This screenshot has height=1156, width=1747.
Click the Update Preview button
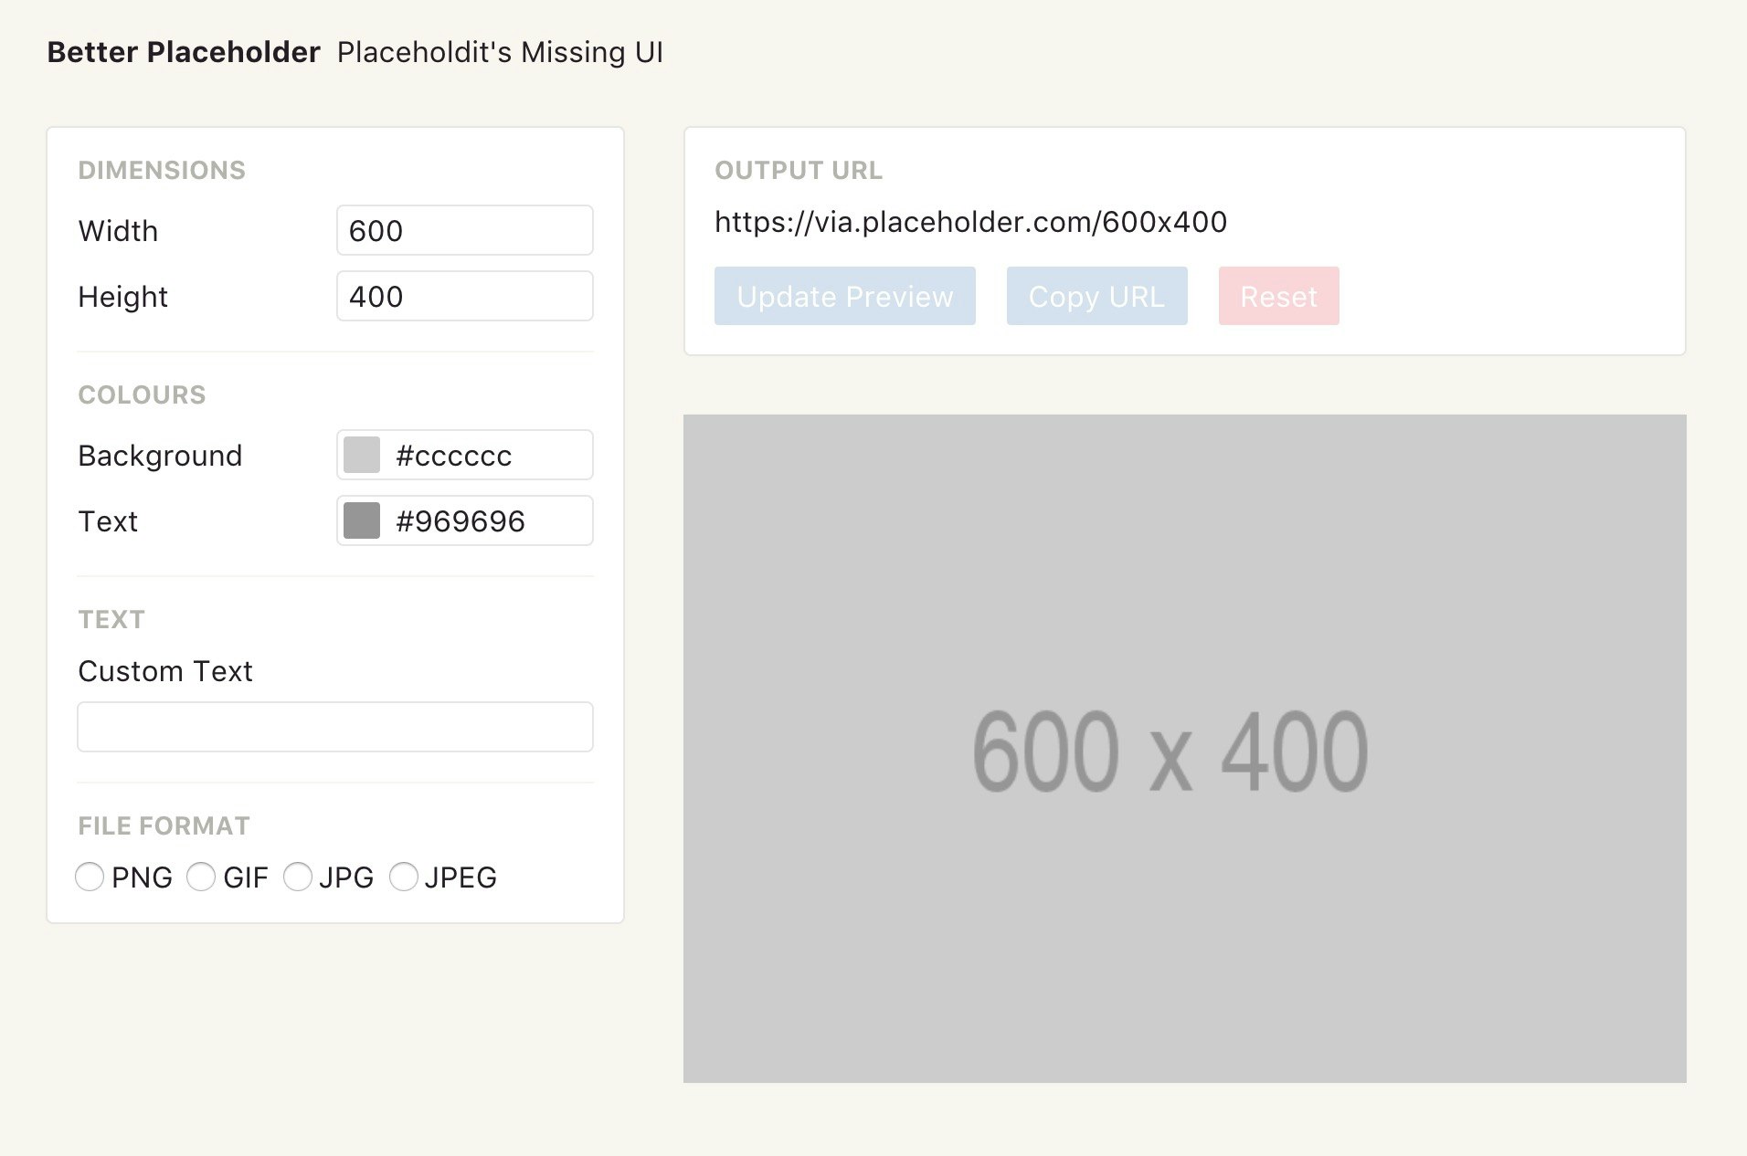843,296
